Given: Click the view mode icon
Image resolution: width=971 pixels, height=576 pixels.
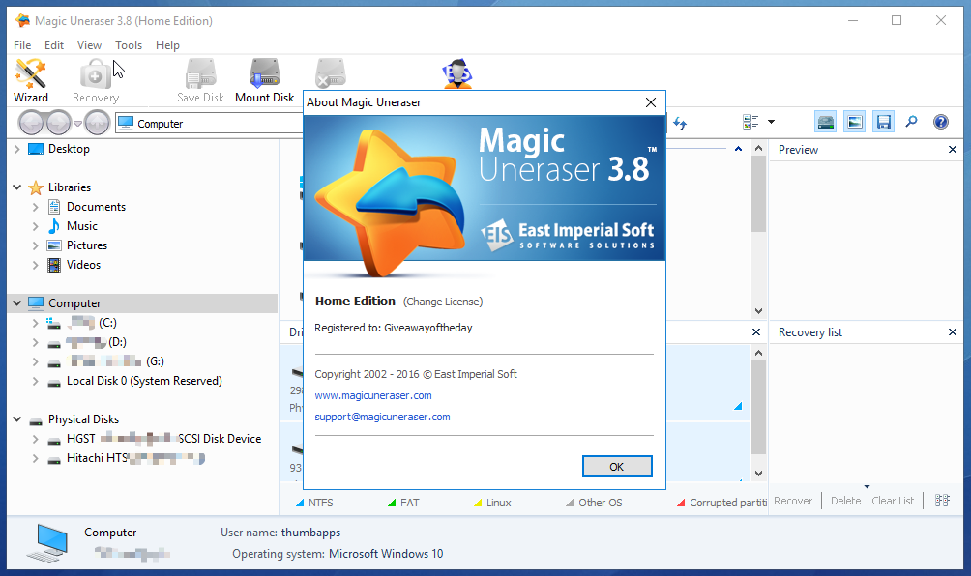Looking at the screenshot, I should 750,122.
